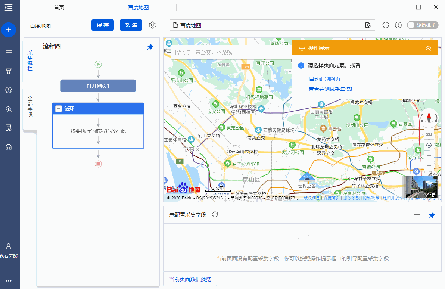Click the 自动识别网页 link
The image size is (445, 289).
point(325,79)
